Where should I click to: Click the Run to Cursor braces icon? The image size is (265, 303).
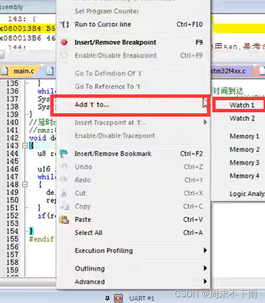pos(64,24)
